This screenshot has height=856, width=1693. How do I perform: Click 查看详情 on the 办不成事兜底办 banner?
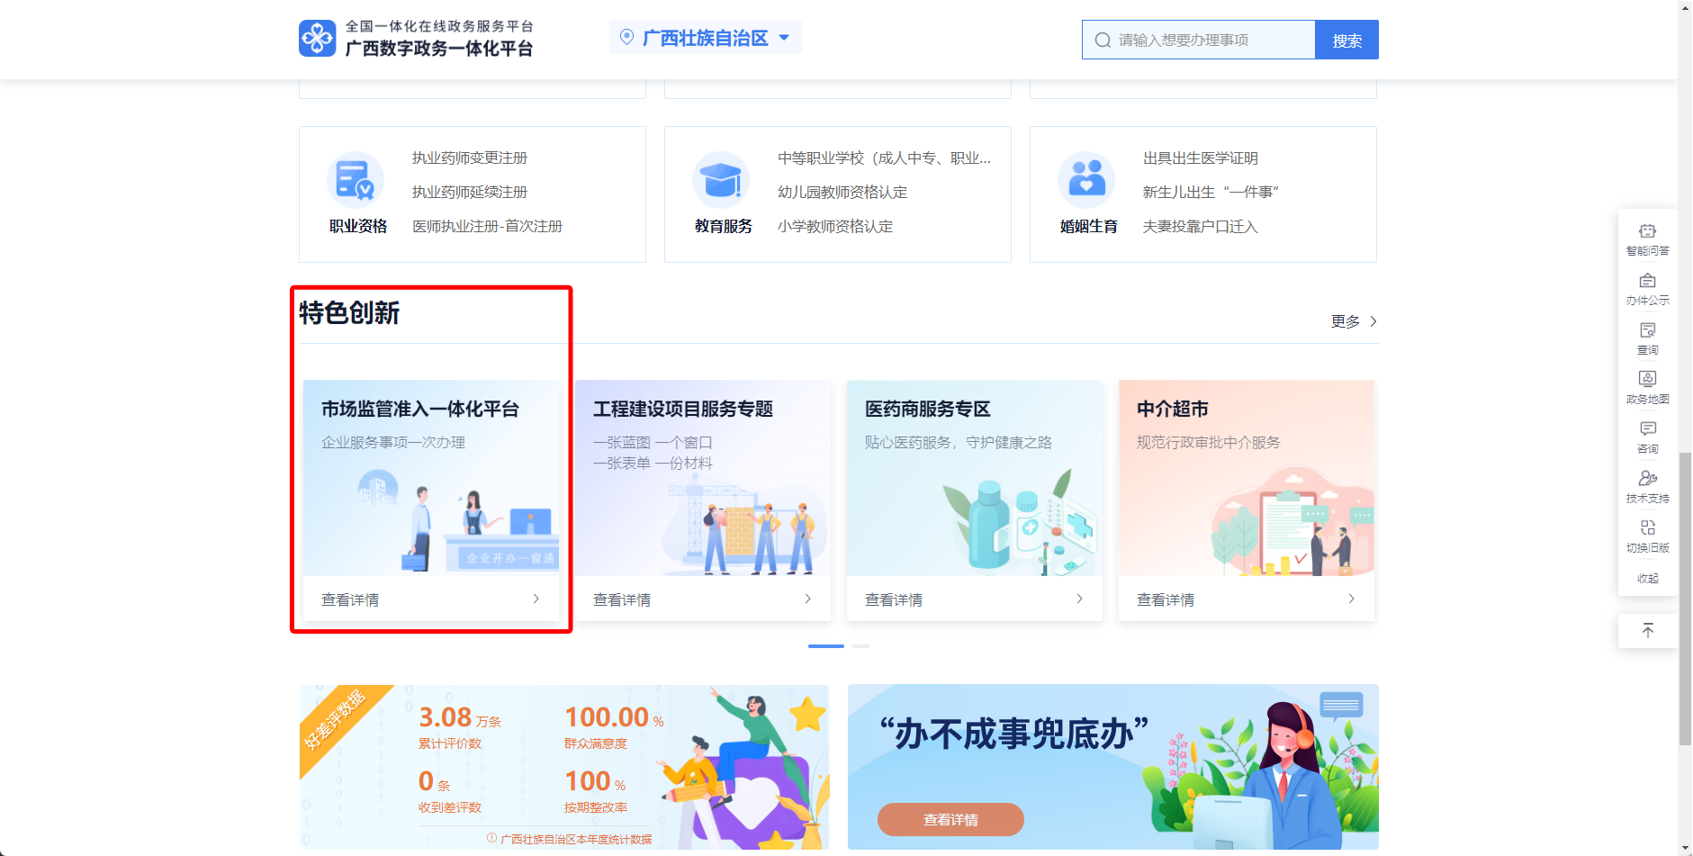coord(950,819)
